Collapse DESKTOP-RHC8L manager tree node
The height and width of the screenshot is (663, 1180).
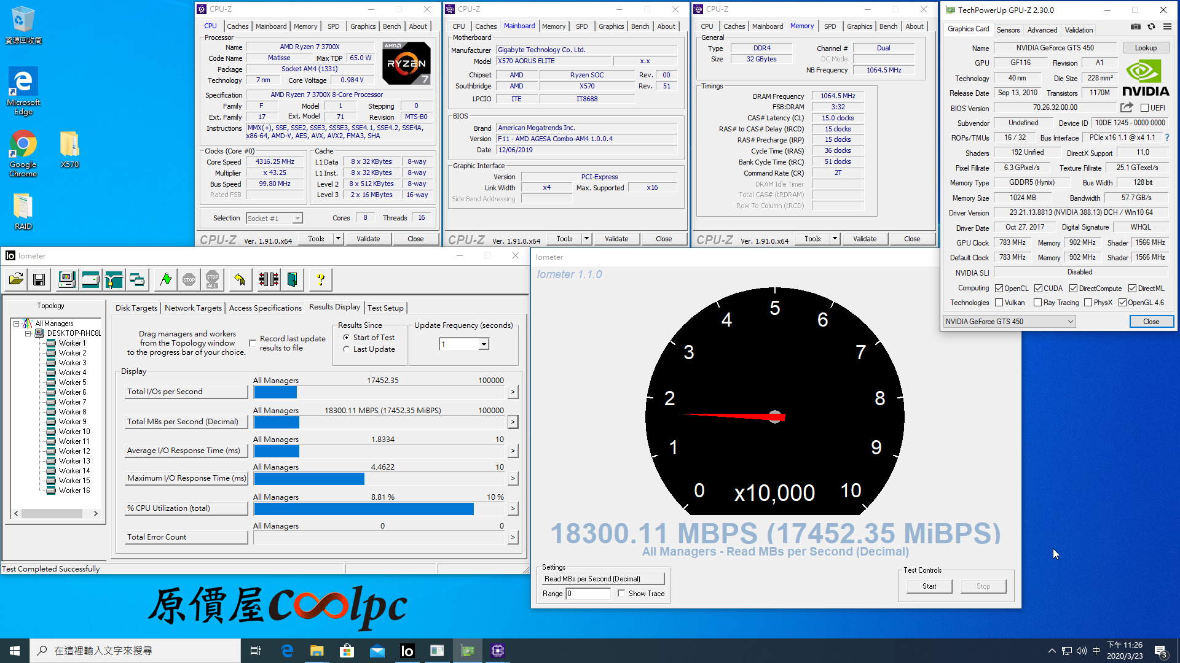(28, 333)
